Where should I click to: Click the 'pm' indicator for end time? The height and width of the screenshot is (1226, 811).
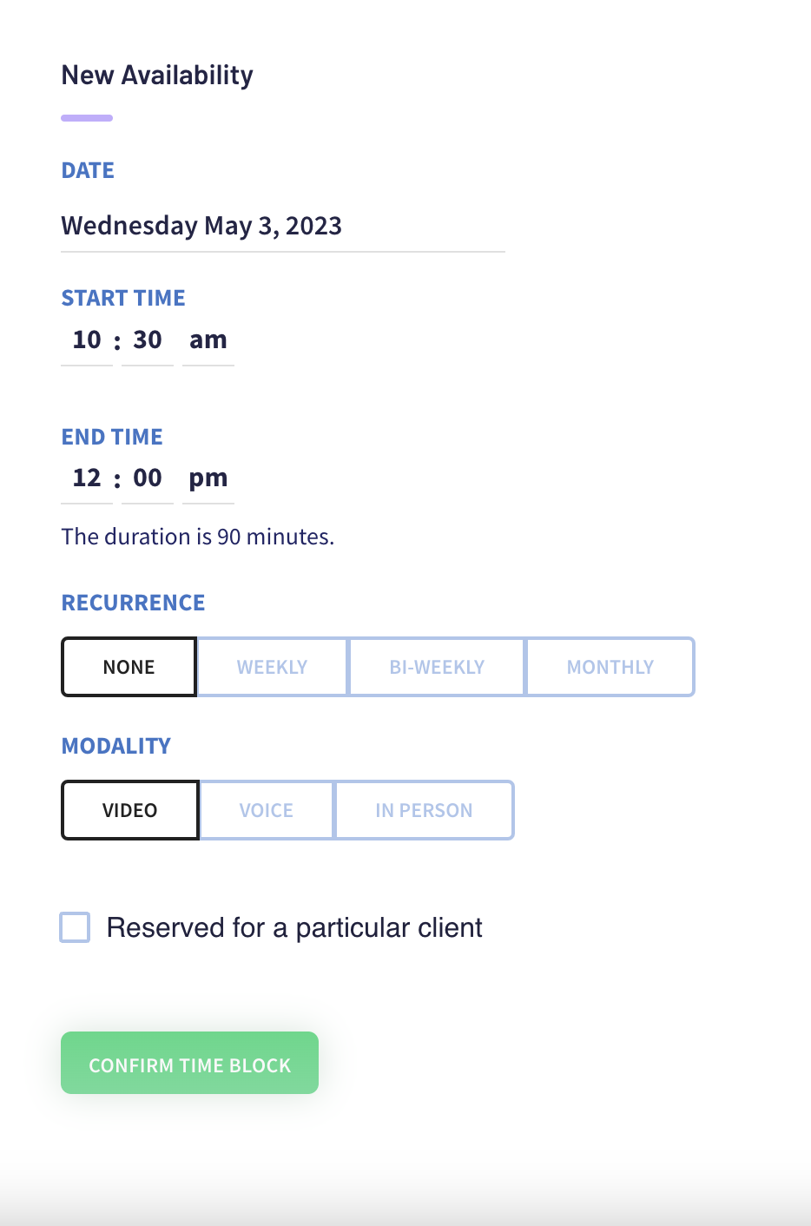208,478
